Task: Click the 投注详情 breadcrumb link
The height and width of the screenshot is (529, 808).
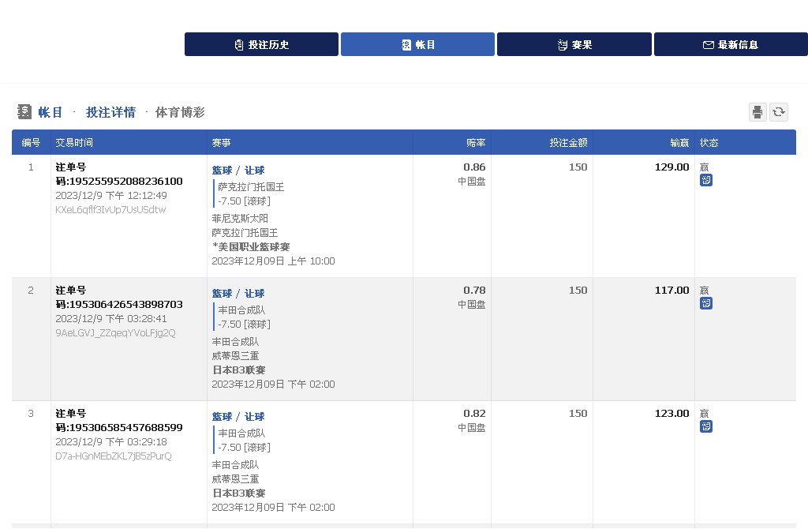Action: pyautogui.click(x=110, y=112)
